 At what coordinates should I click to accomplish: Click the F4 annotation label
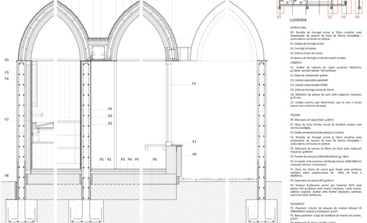(x=7, y=79)
